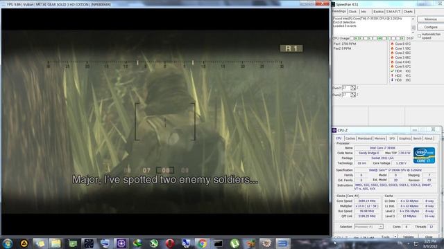
Task: Click SpeedFan Configure button
Action: click(431, 27)
